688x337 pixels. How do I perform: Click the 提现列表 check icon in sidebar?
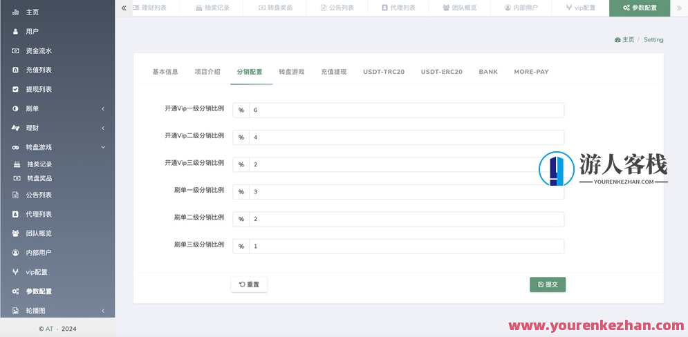pyautogui.click(x=15, y=89)
